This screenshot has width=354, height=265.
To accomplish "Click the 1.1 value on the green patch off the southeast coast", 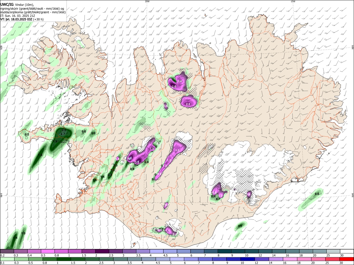I will click(x=240, y=226).
